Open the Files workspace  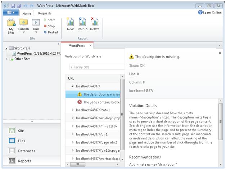coord(21,141)
